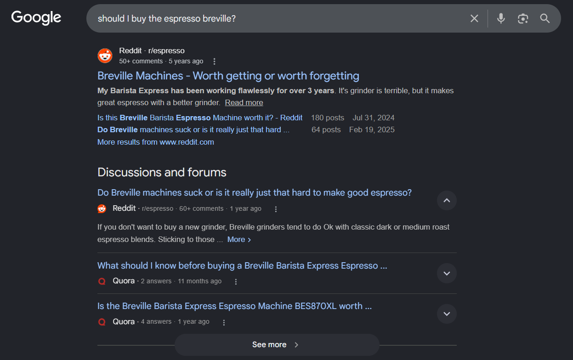Open 'Is the Breville Barista Express Espresso Machine BES870XL' link
573x360 pixels.
tap(234, 306)
